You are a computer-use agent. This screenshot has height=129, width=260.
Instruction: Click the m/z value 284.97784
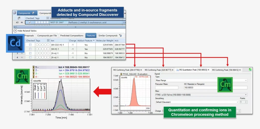pyautogui.click(x=120, y=45)
